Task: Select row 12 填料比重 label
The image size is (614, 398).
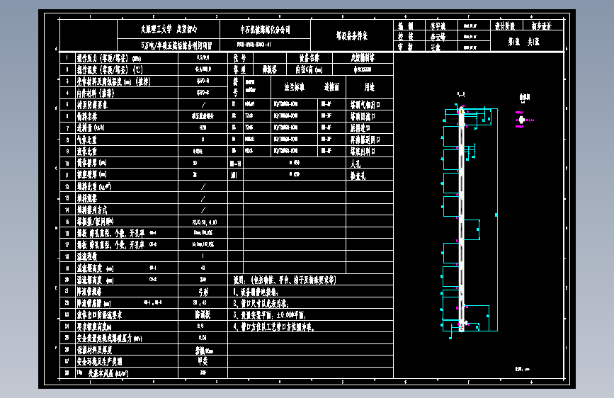Action: tap(94, 186)
